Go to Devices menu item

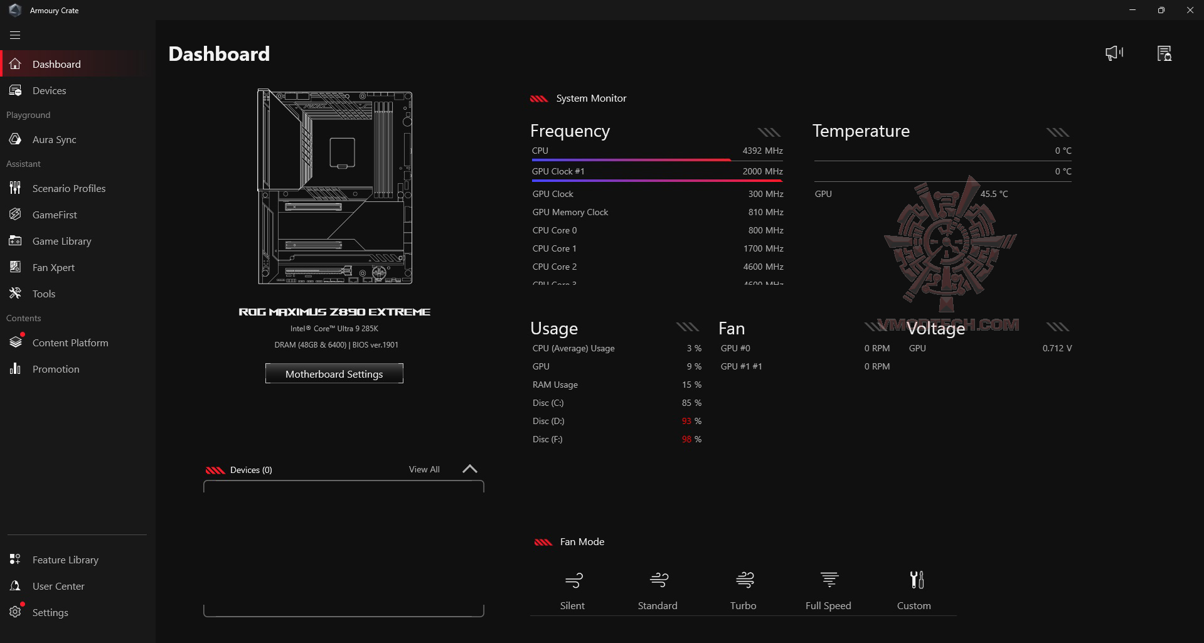[78, 90]
